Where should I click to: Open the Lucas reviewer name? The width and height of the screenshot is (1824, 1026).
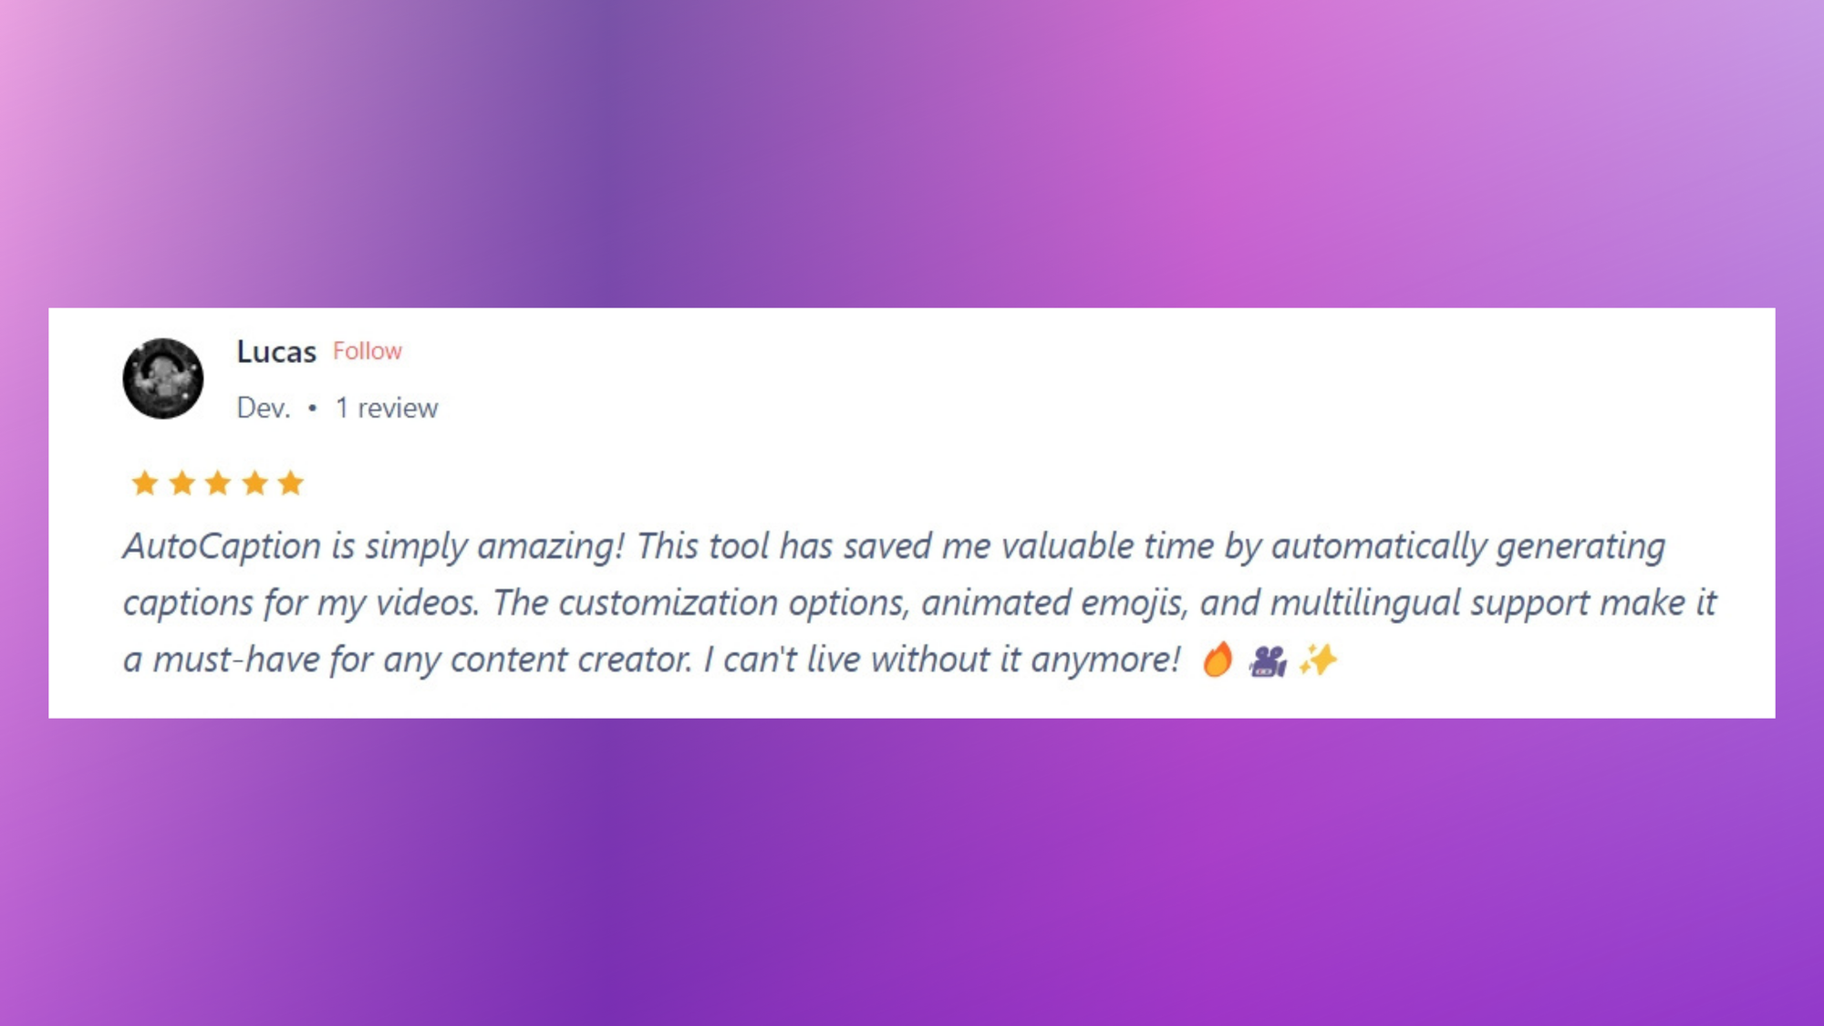click(x=276, y=352)
